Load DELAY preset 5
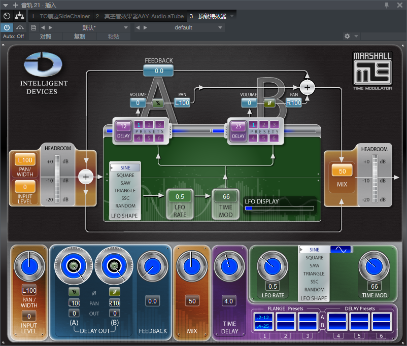Viewport: 407px width, 346px height. [x=359, y=321]
